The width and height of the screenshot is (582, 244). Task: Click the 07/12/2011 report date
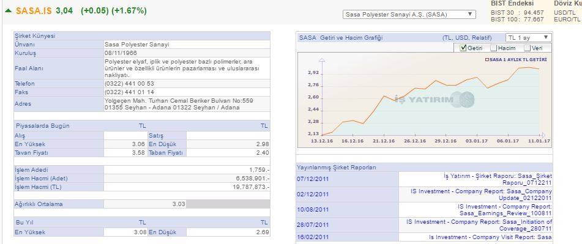[313, 179]
